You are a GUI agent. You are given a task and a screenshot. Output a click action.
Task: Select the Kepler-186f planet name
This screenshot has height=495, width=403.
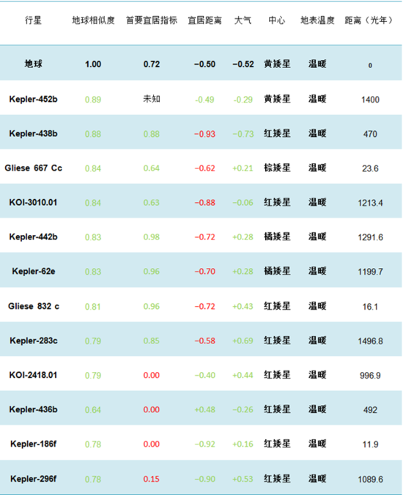(34, 444)
